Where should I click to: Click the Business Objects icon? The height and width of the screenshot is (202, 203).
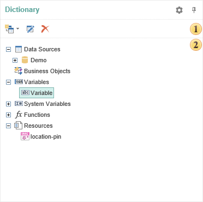tap(19, 71)
